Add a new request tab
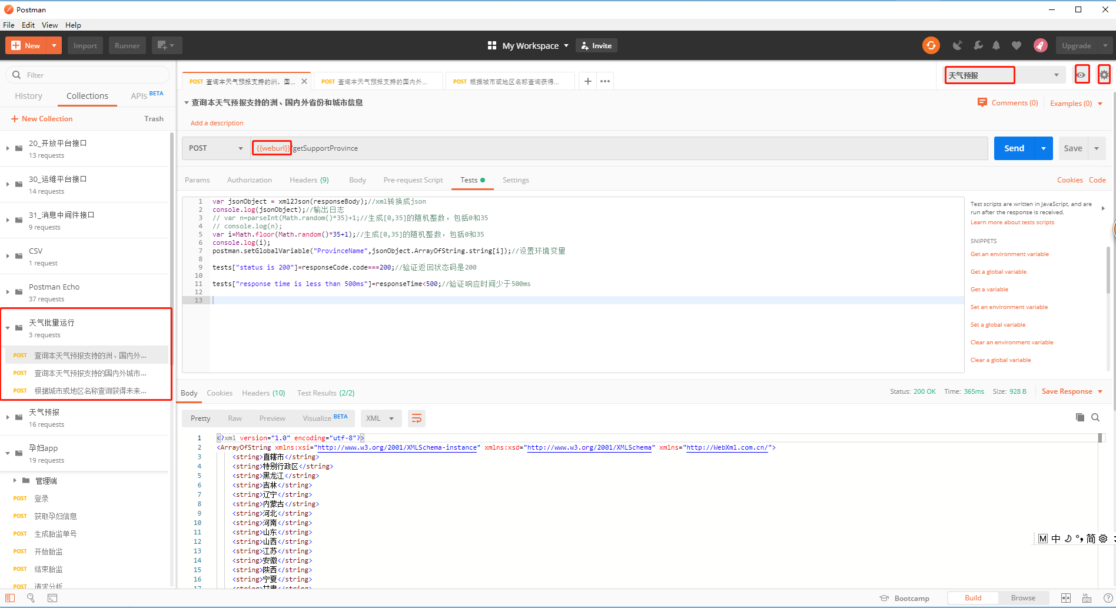 (587, 81)
